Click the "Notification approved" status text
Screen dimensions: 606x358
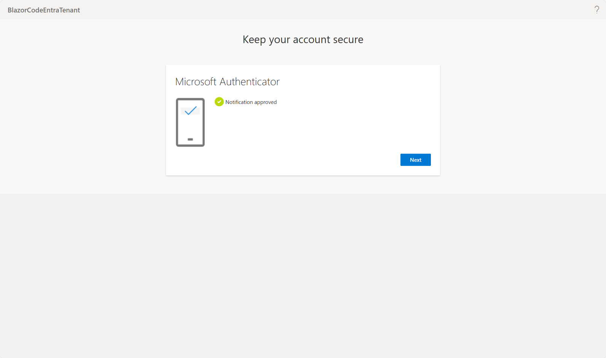[251, 102]
